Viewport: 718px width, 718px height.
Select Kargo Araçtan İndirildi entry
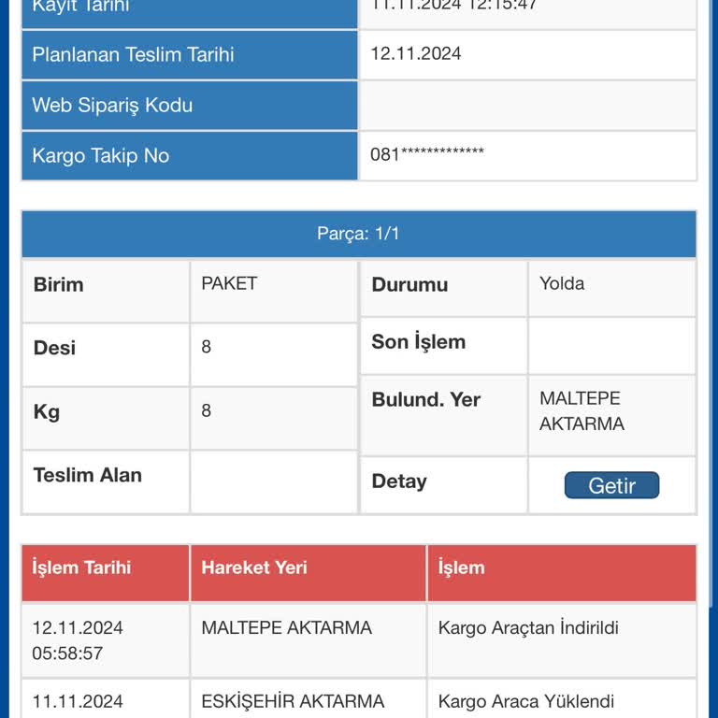click(x=528, y=628)
